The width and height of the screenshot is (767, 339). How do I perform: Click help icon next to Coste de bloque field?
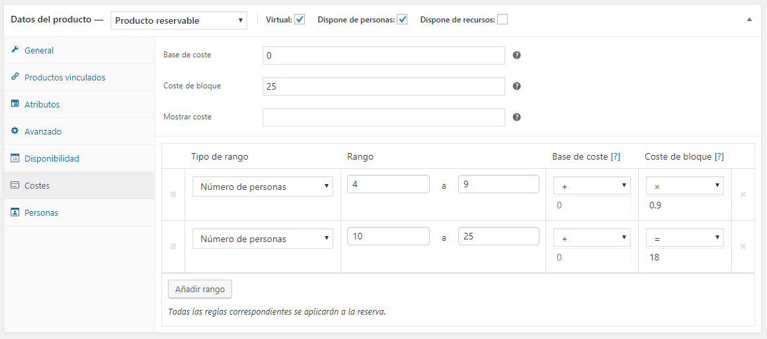pos(516,86)
